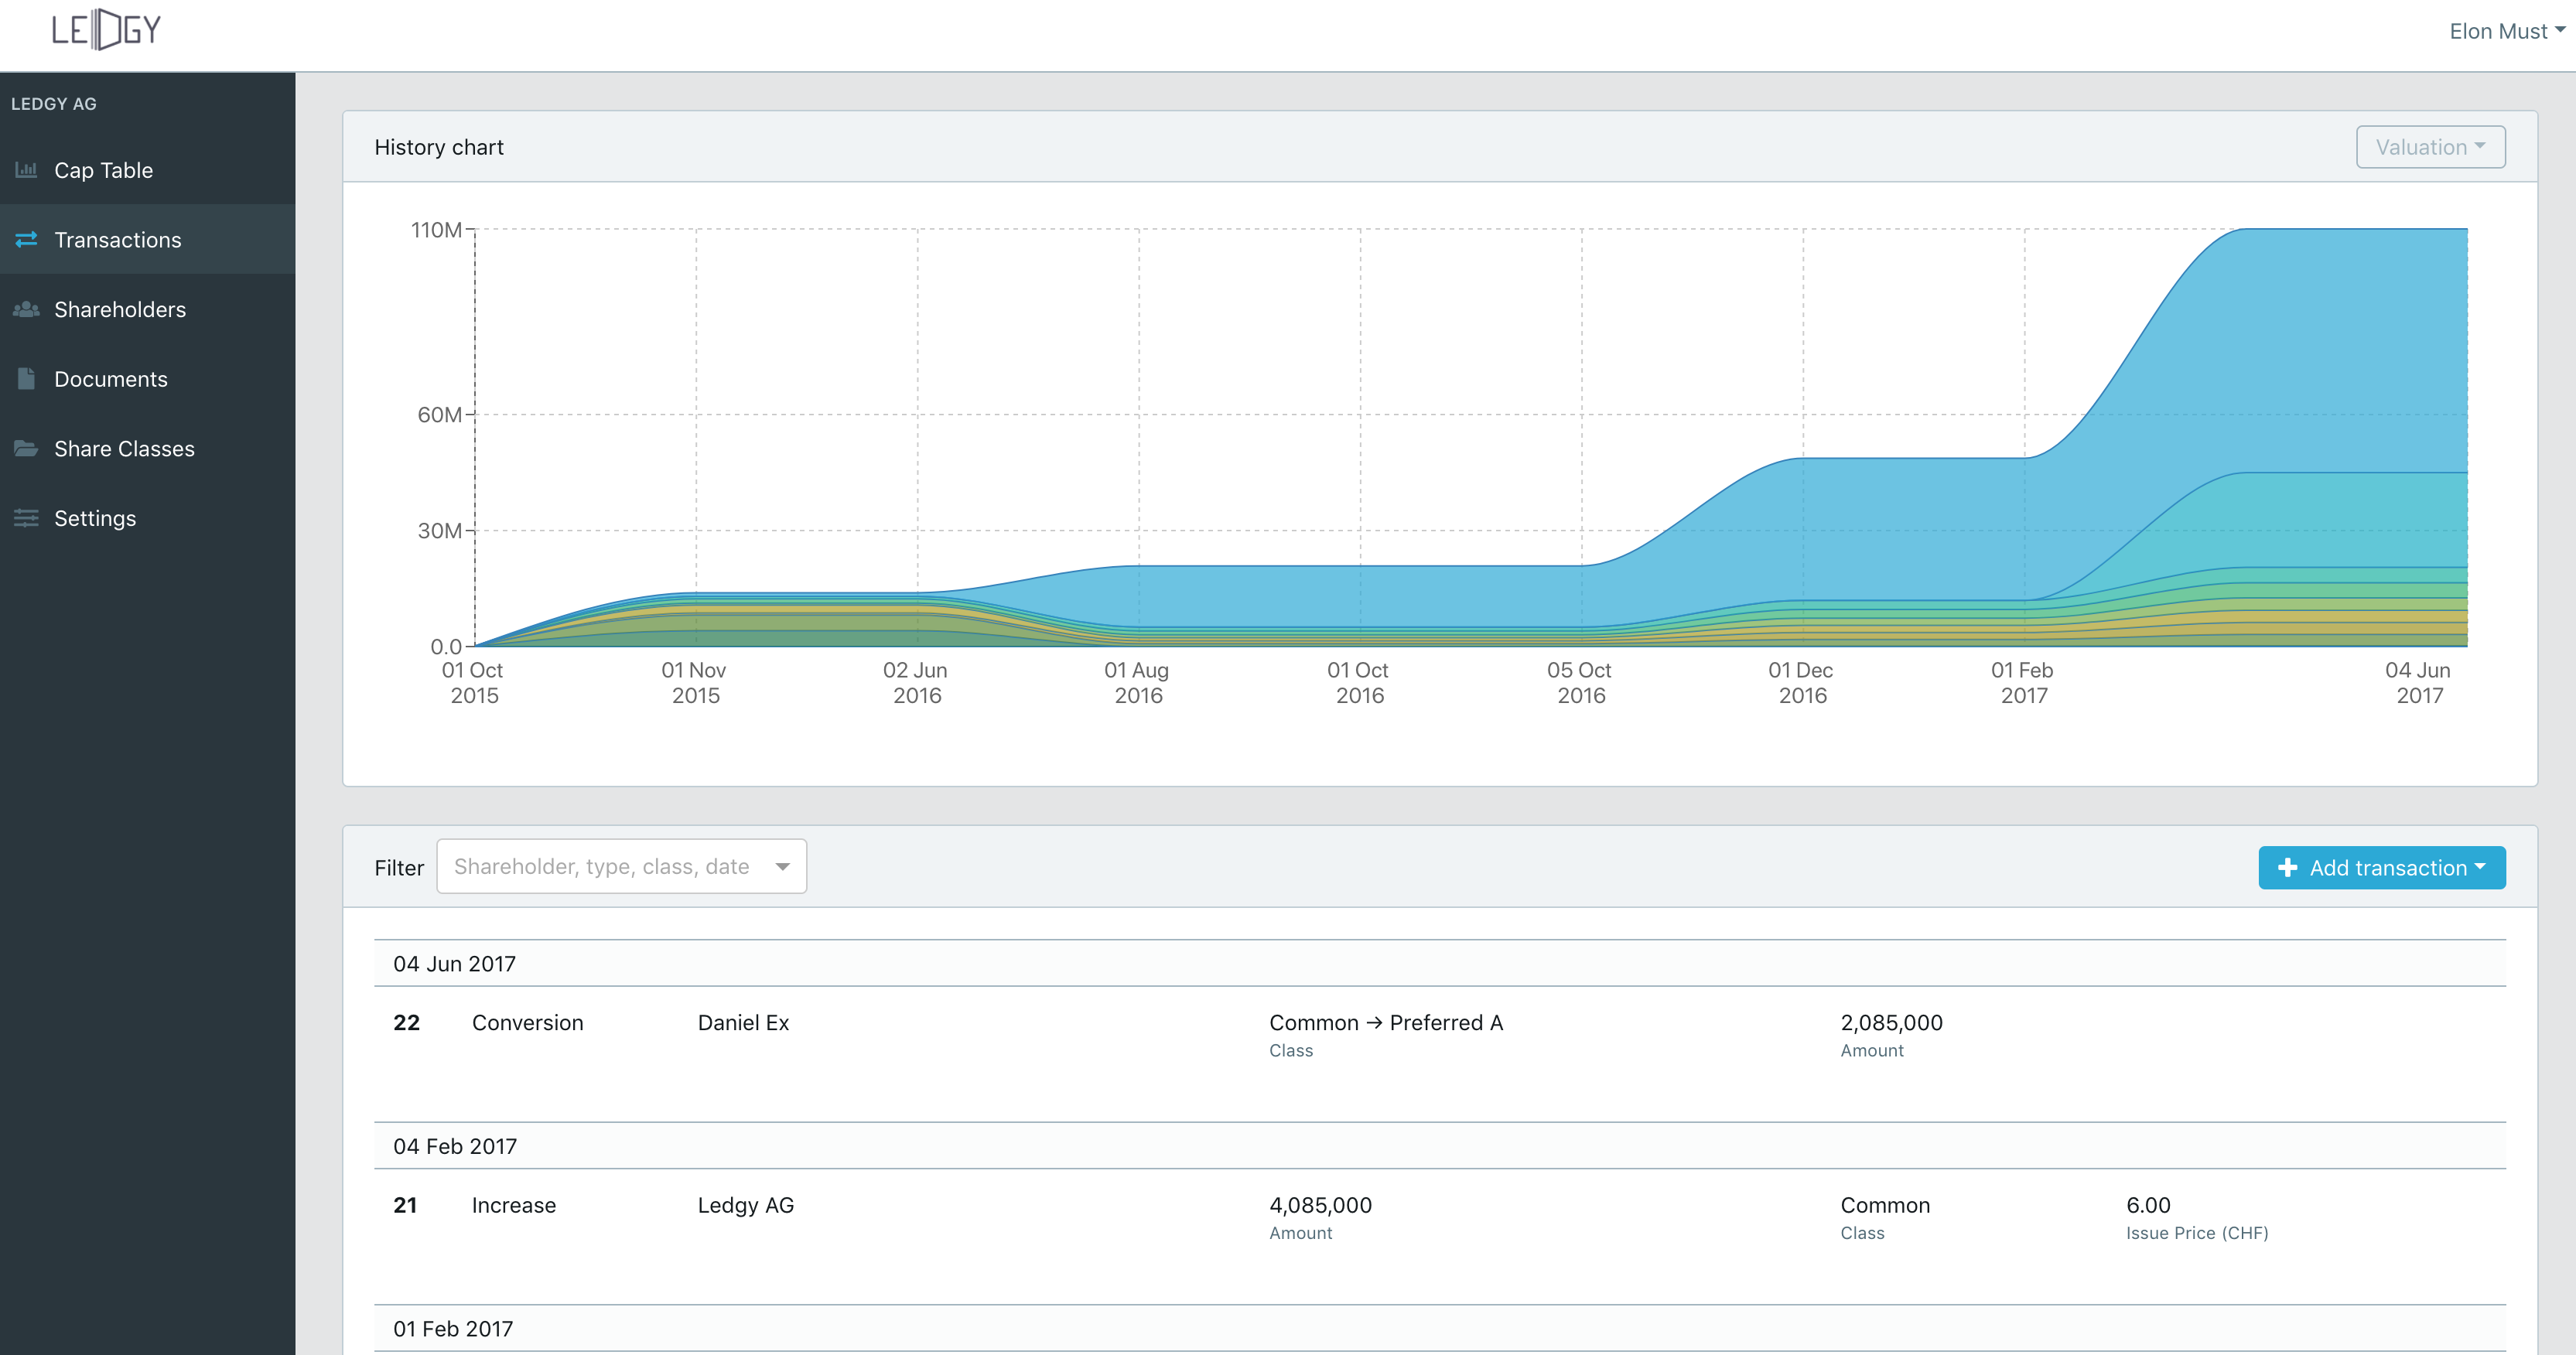Click the Shareholders people icon

(x=26, y=310)
